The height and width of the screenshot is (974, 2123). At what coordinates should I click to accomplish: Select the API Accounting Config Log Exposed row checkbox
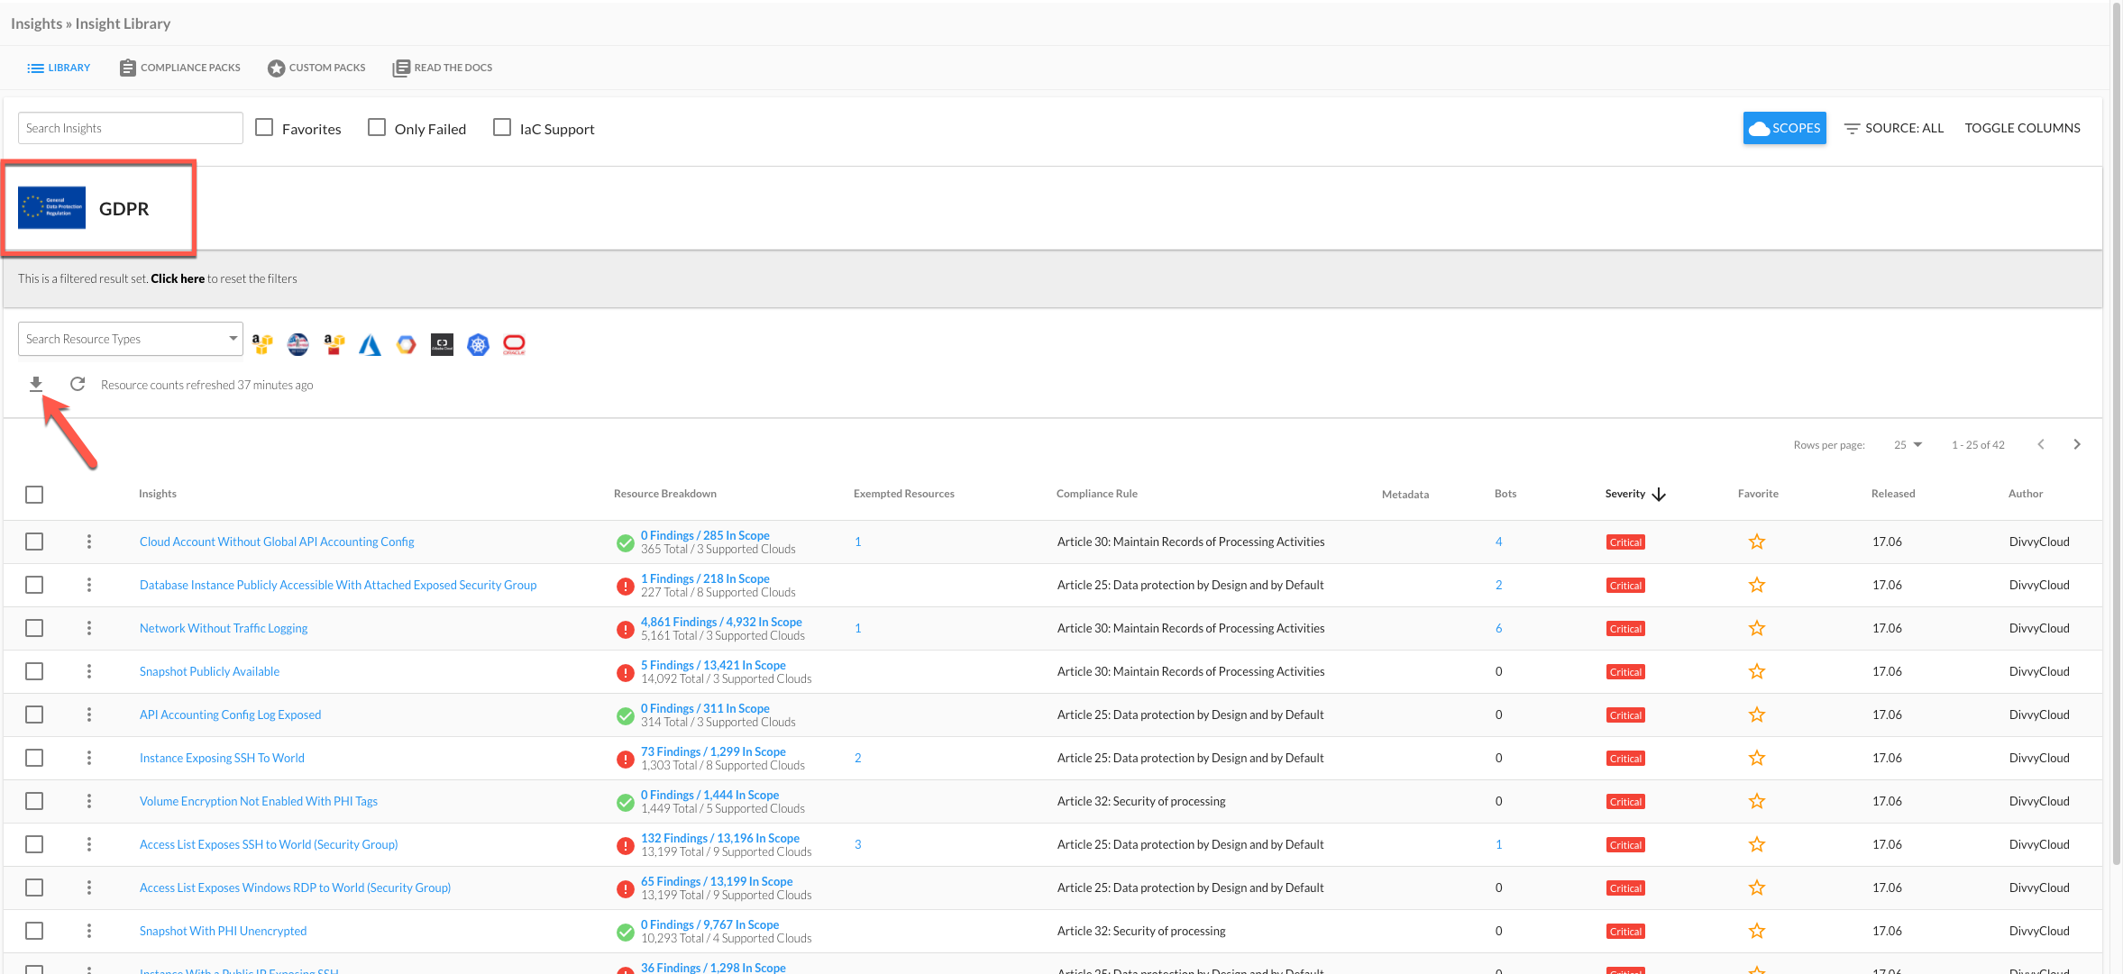(x=34, y=715)
